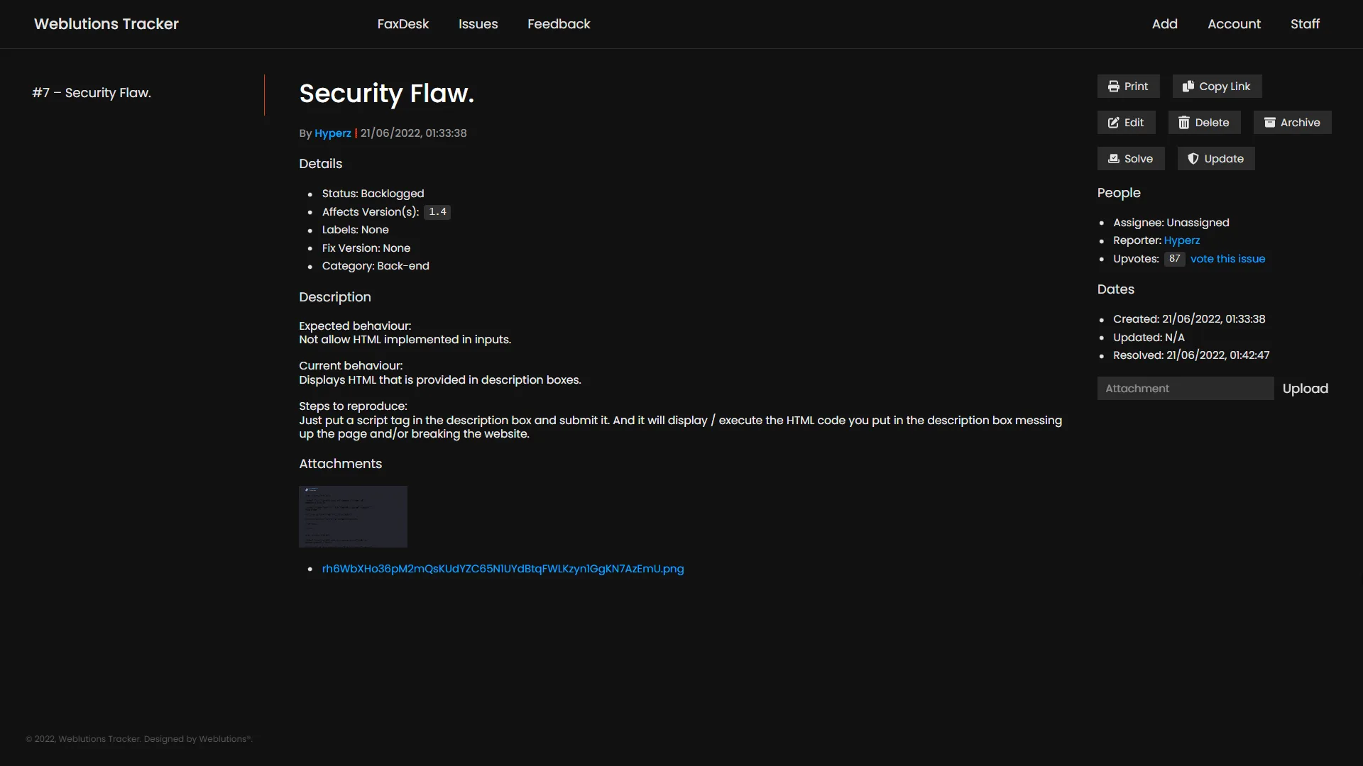Copy a link to this issue
Screen dimensions: 1363x766
tap(1215, 86)
